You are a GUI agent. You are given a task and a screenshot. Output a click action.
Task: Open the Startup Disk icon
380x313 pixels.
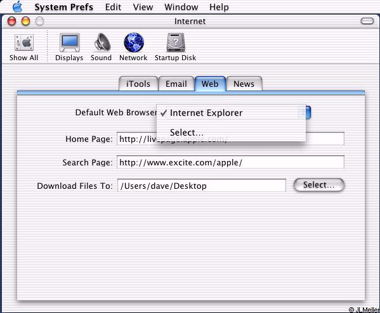coord(176,42)
